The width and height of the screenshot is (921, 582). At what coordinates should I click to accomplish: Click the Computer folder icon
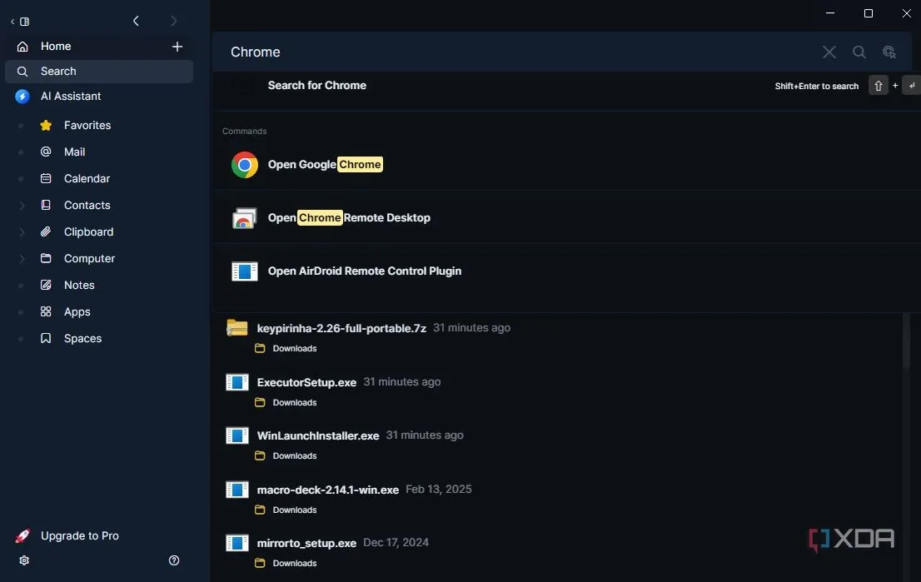point(46,258)
